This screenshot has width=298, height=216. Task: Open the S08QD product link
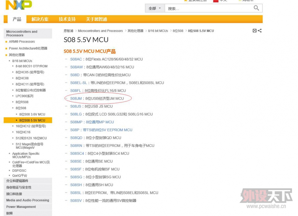tap(76, 138)
